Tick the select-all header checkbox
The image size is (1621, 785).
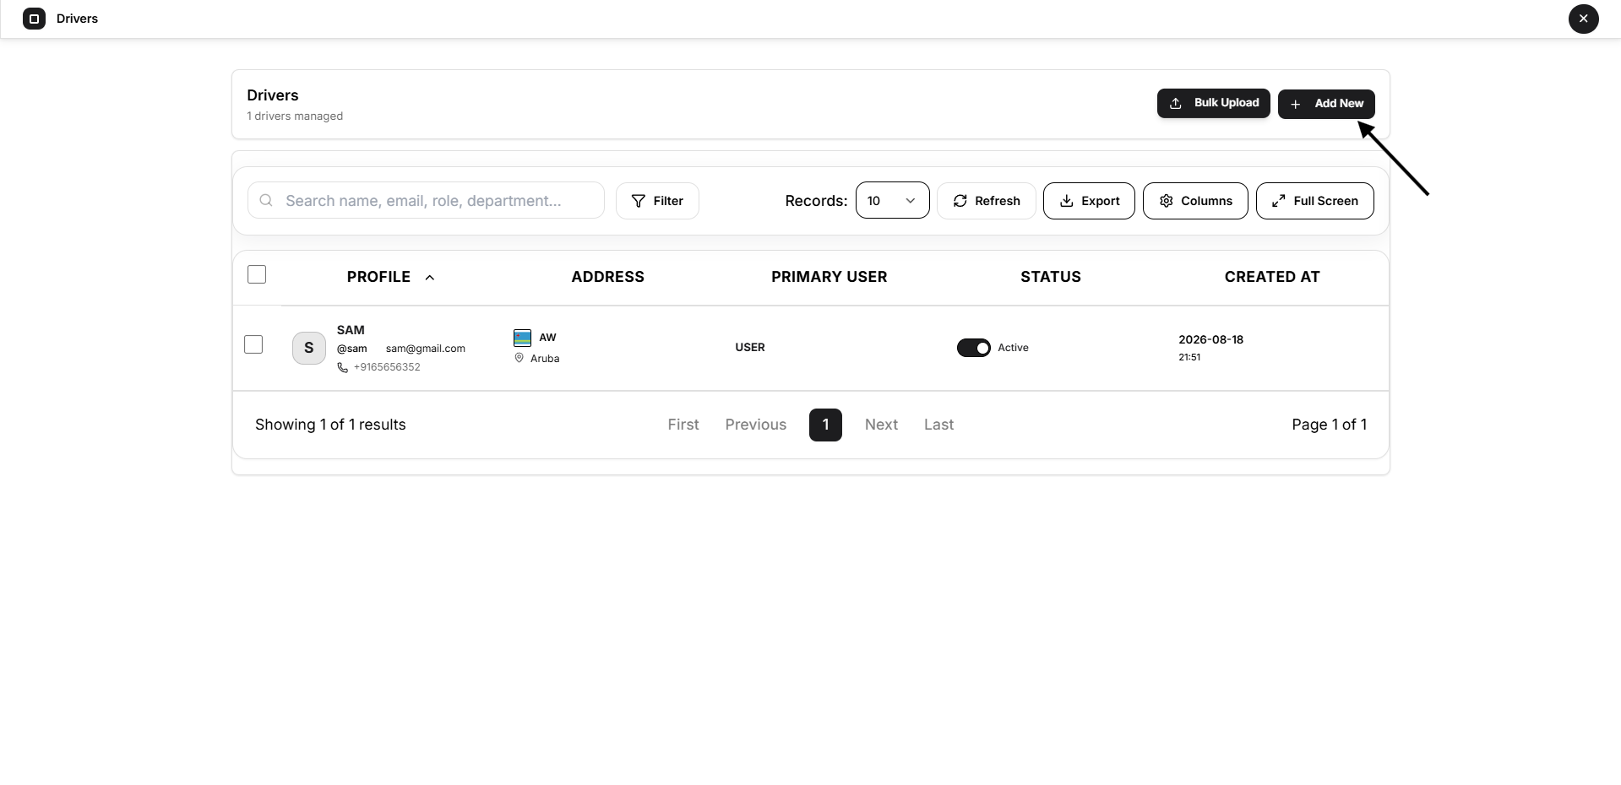click(257, 274)
